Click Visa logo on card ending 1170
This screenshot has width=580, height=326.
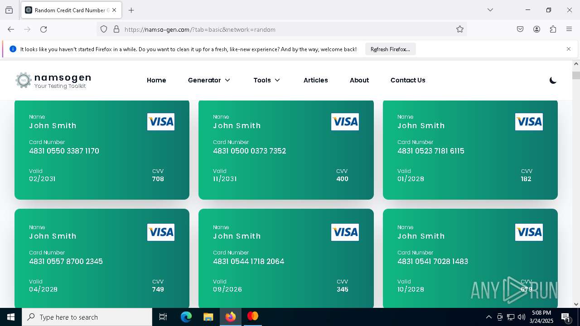tap(161, 122)
